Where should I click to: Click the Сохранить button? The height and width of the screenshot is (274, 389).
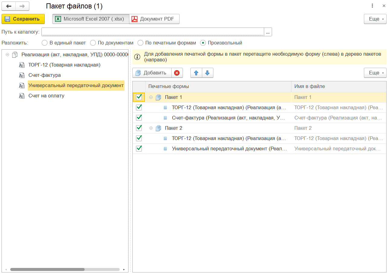coord(23,19)
